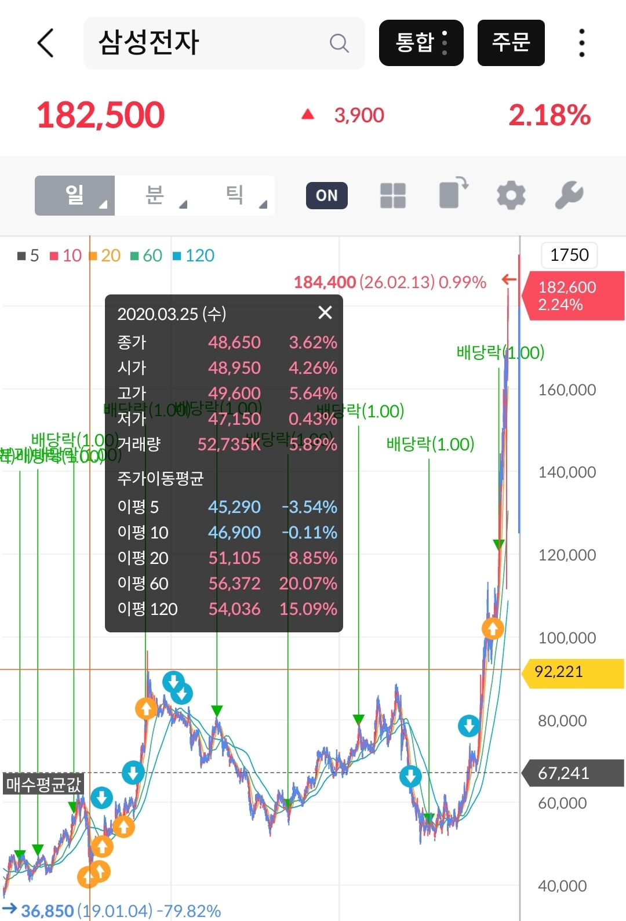Tap the back arrow icon

pyautogui.click(x=46, y=43)
